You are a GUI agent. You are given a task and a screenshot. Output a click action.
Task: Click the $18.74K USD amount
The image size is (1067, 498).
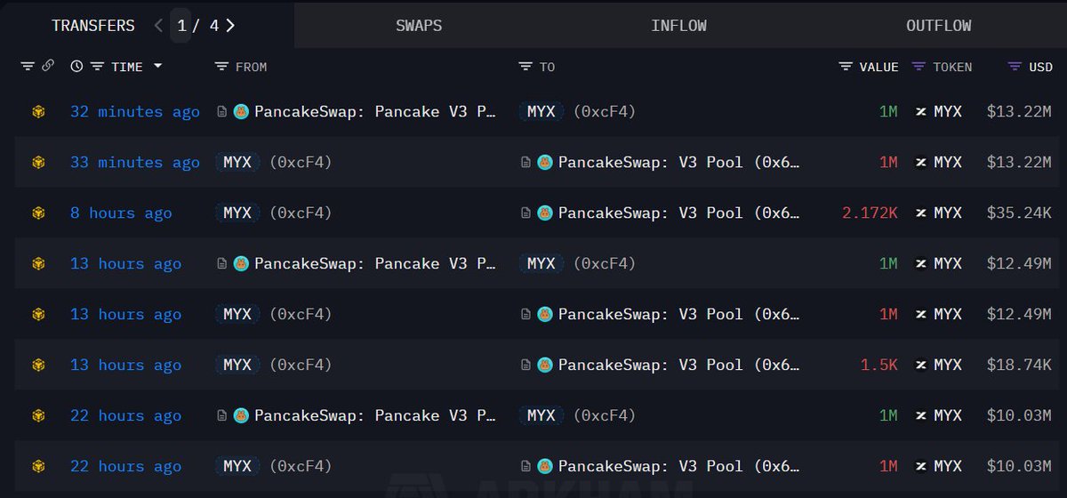coord(1019,365)
